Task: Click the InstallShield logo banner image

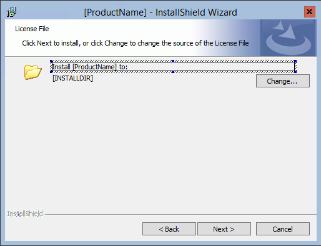Action: (288, 38)
